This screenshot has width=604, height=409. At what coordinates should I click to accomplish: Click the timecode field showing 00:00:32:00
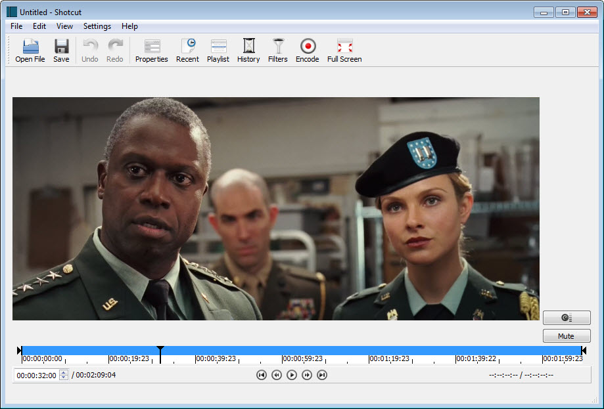(x=37, y=375)
